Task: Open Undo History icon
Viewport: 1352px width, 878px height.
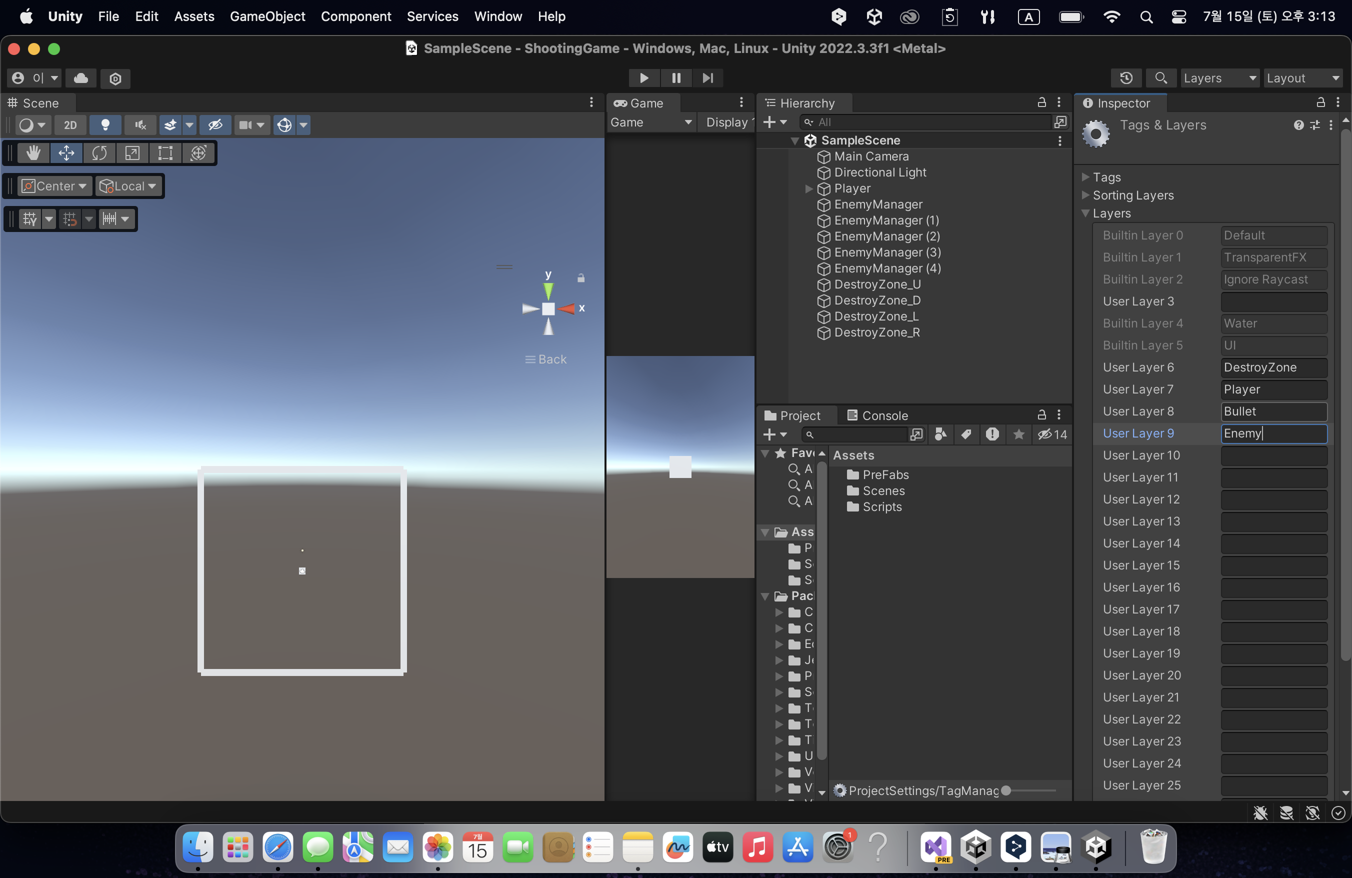Action: (x=1126, y=78)
